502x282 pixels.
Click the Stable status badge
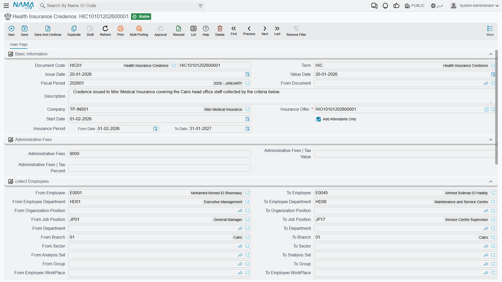[141, 16]
